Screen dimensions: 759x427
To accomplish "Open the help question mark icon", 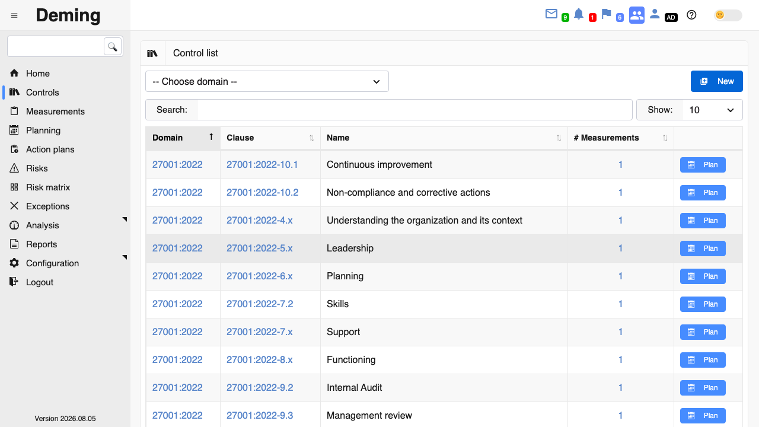I will (691, 15).
